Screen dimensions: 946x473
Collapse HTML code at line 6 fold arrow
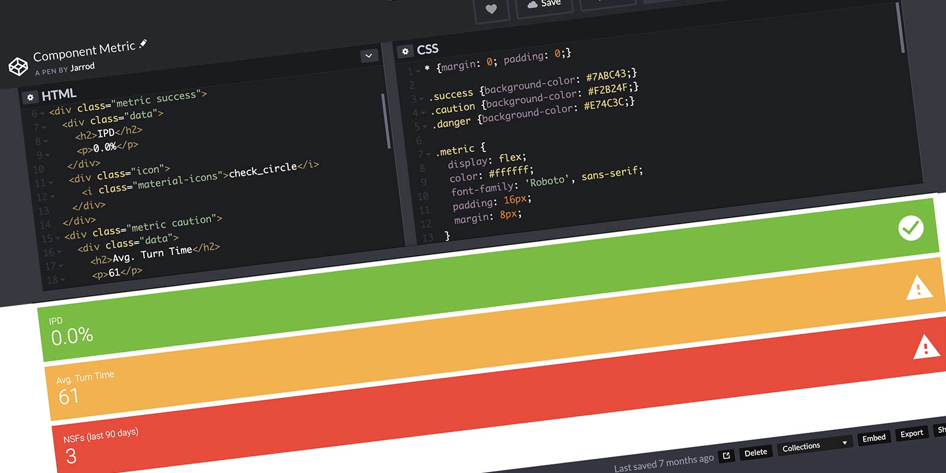click(43, 113)
